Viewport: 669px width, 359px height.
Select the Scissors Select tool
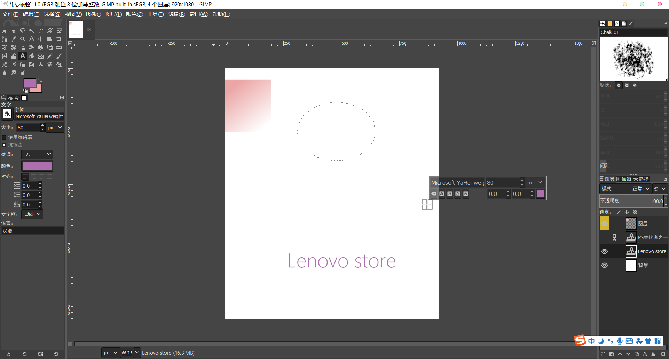click(x=50, y=31)
